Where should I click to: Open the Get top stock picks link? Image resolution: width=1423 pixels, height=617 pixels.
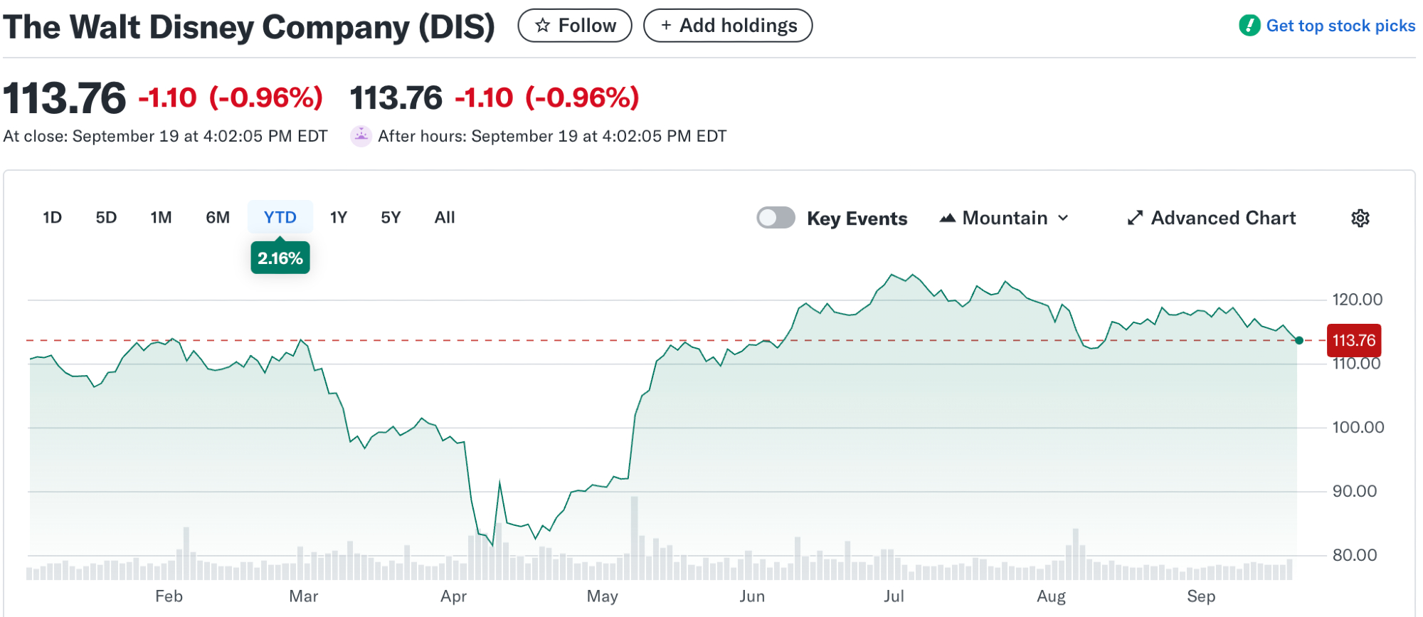coord(1340,26)
